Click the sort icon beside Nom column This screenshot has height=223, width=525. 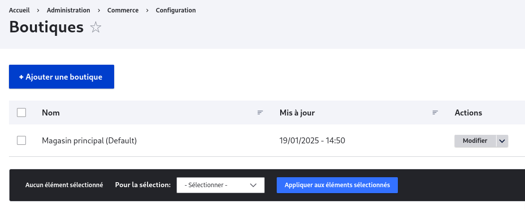tap(260, 112)
